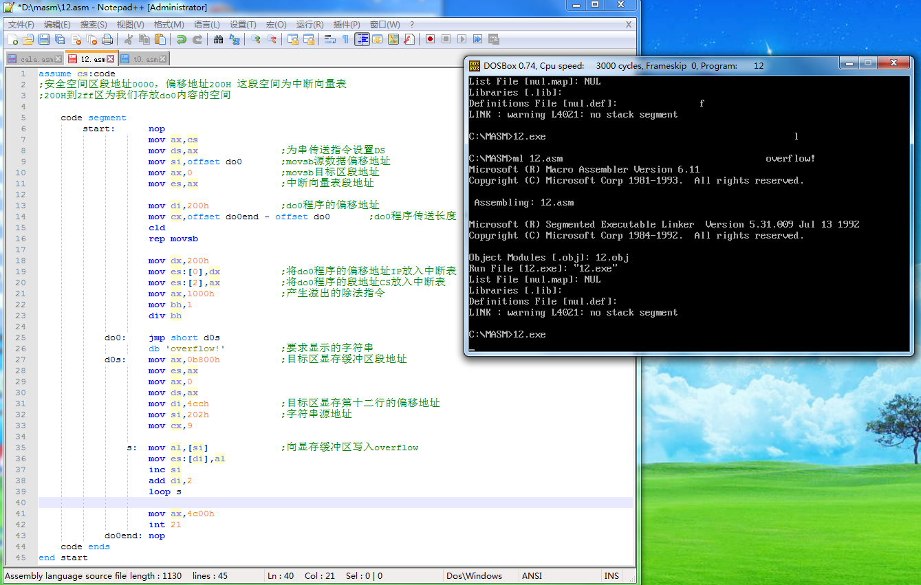Open the 编辑(E) menu
Screen dimensions: 921x585
point(57,24)
